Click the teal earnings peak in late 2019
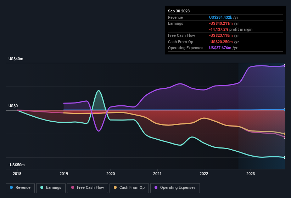The image size is (291, 198). click(x=99, y=91)
